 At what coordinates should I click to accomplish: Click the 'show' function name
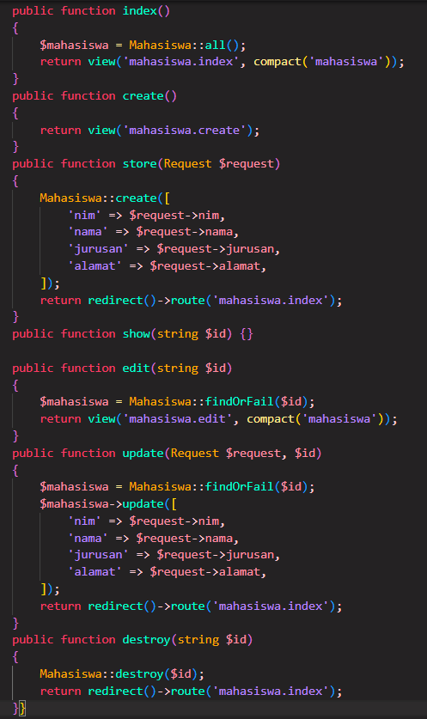pyautogui.click(x=137, y=334)
